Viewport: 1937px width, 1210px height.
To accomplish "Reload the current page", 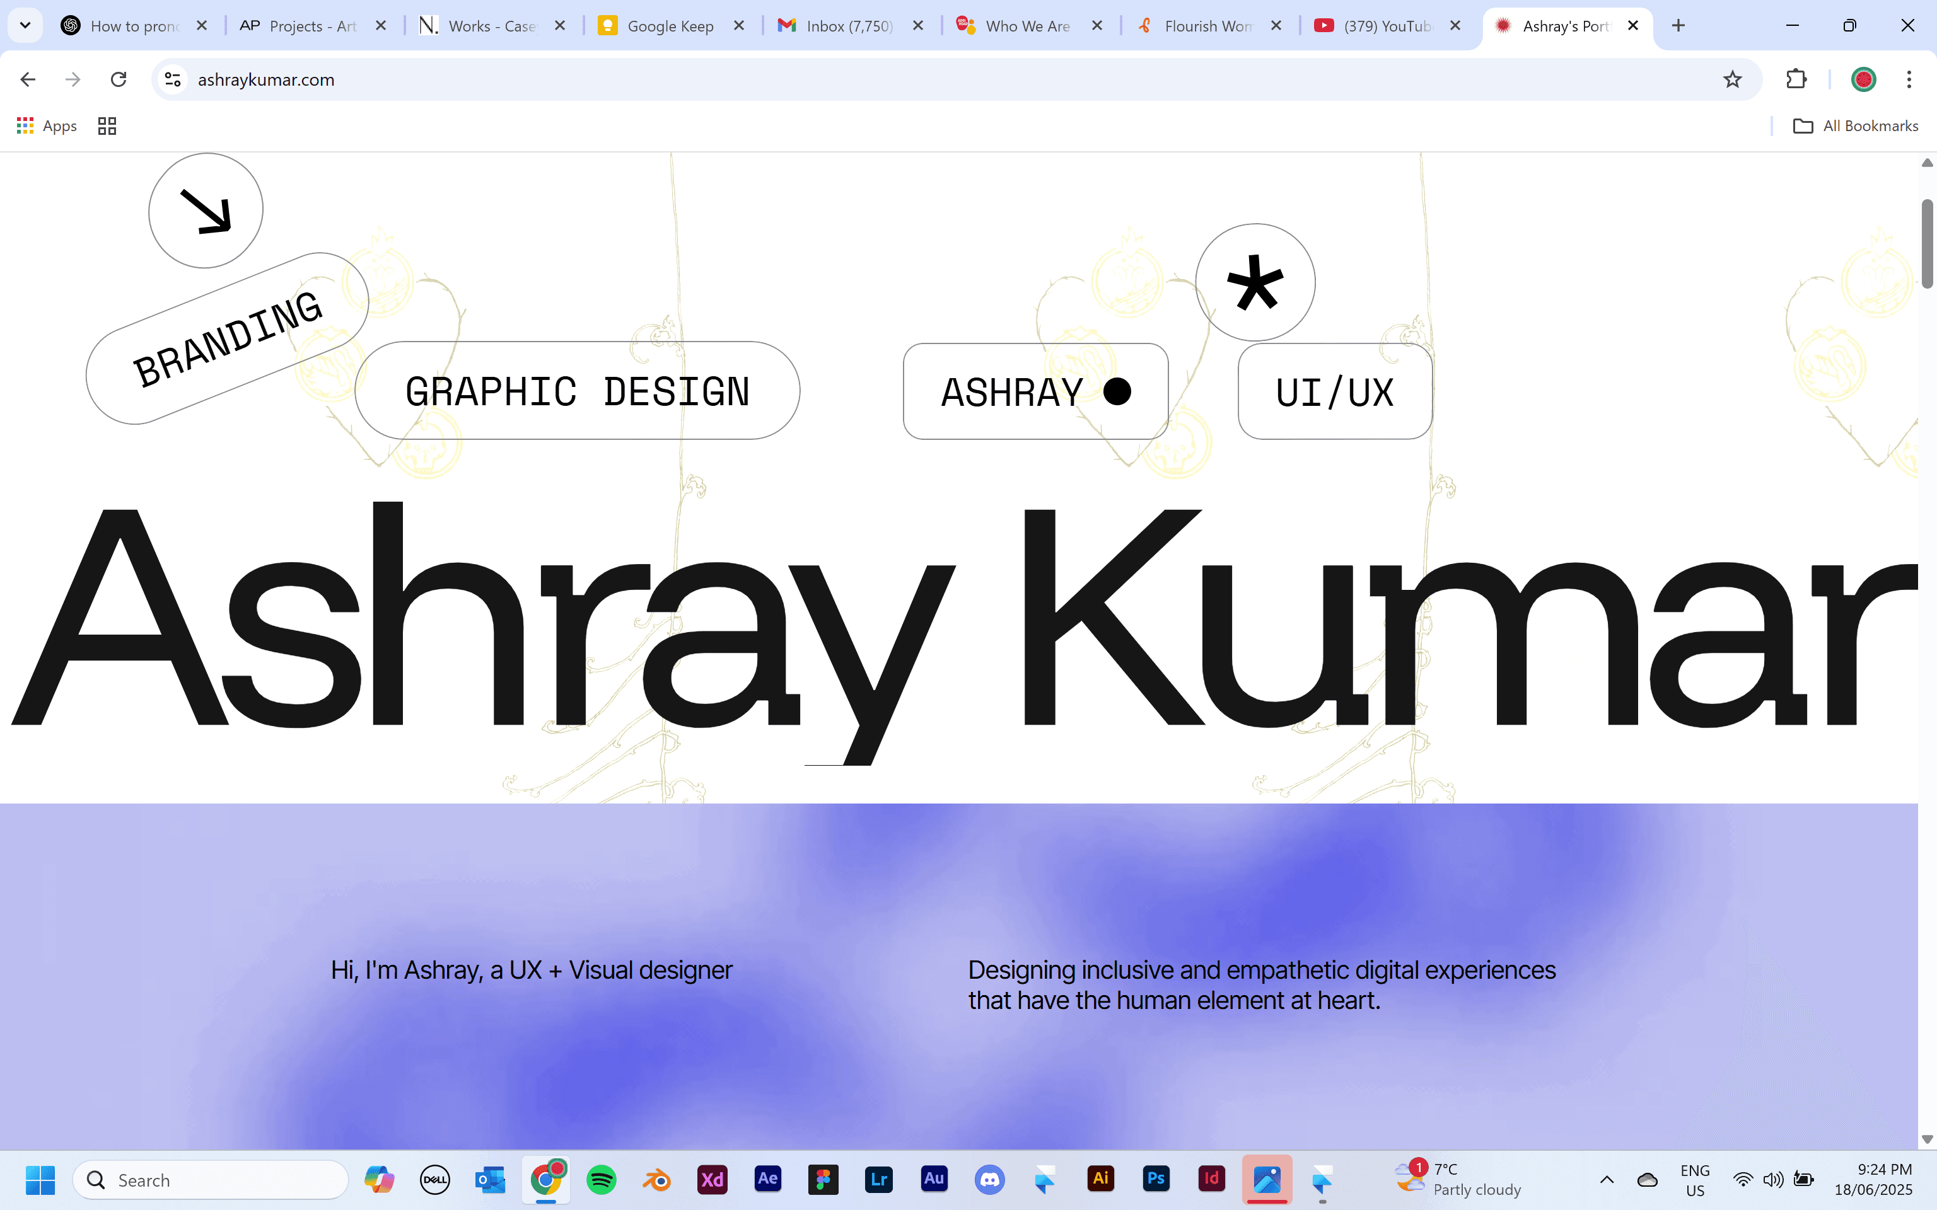I will (119, 79).
